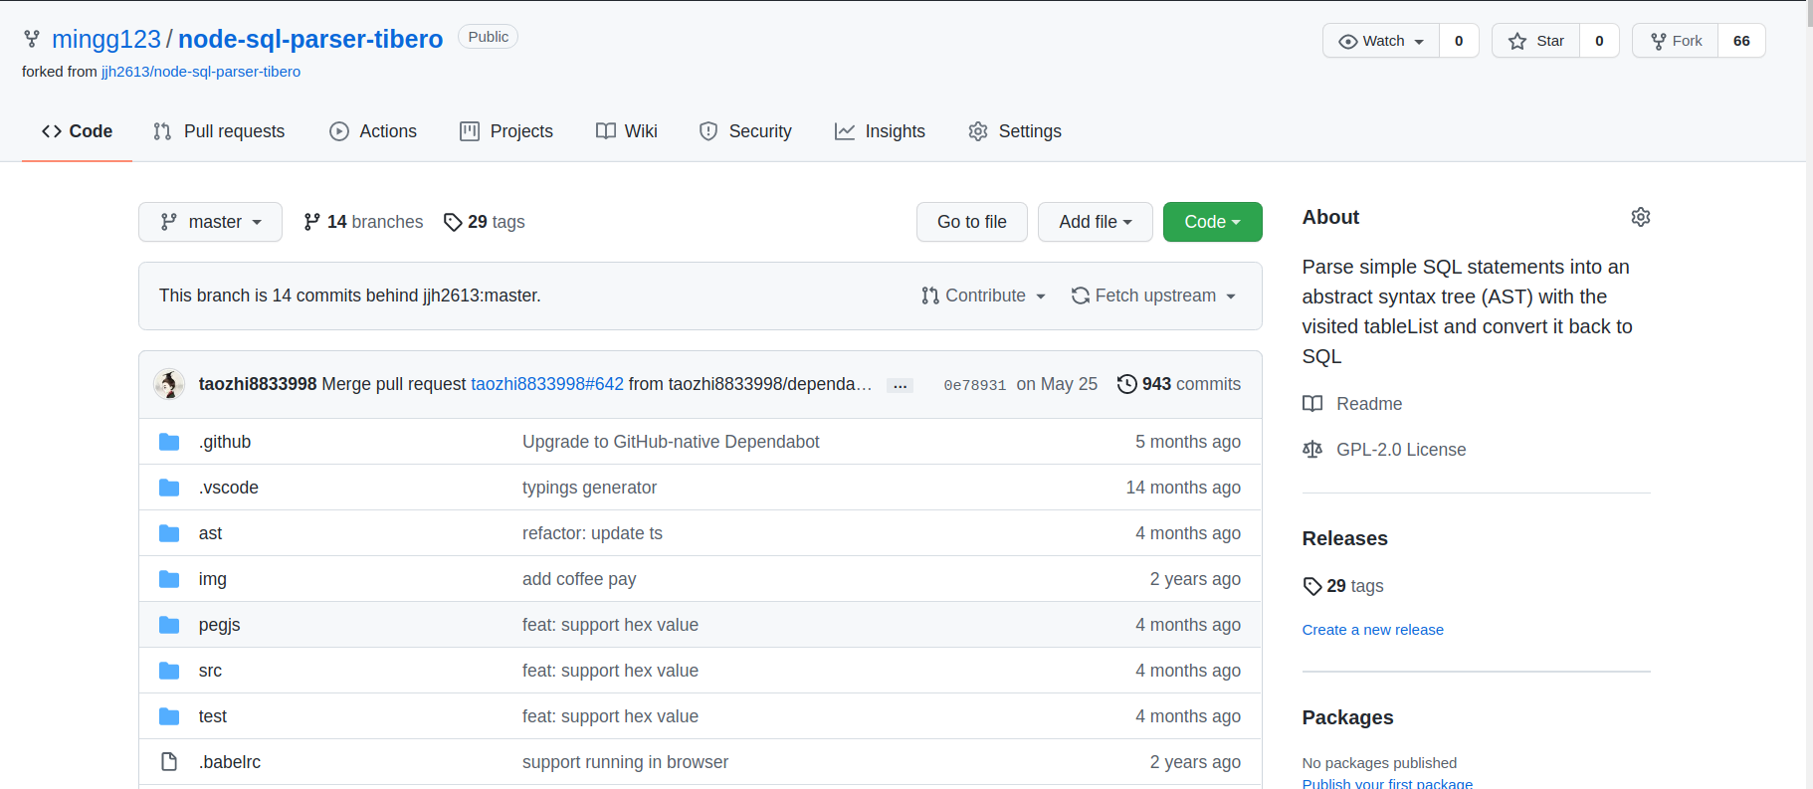Switch to the Actions tab
Image resolution: width=1813 pixels, height=789 pixels.
[373, 131]
